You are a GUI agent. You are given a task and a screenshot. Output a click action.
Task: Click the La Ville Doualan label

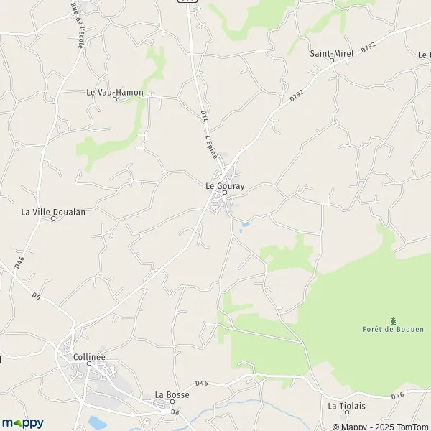(53, 212)
